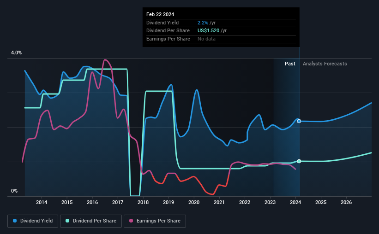Click the 2019 x-axis label
379x234 pixels.
pyautogui.click(x=168, y=202)
